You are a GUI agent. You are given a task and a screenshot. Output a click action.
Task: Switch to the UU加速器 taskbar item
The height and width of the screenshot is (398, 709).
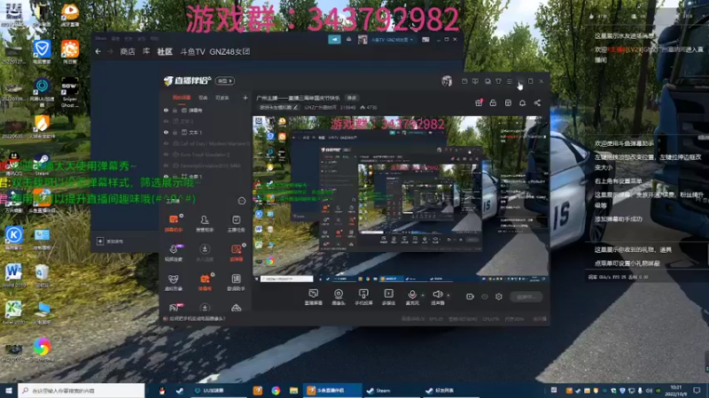[x=218, y=390]
